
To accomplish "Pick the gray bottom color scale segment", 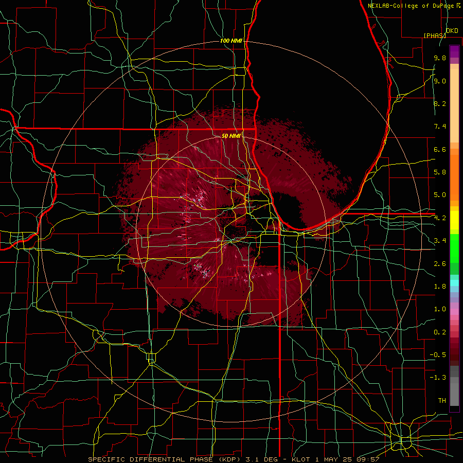I will [454, 394].
